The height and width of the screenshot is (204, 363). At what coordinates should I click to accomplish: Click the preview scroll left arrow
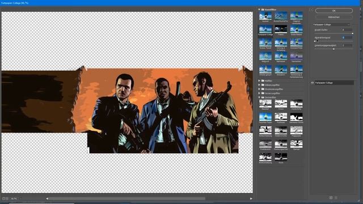pyautogui.click(x=47, y=198)
